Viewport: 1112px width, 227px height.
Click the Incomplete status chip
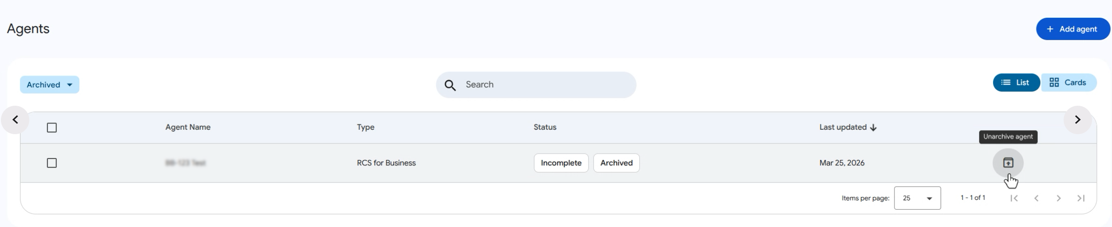561,163
